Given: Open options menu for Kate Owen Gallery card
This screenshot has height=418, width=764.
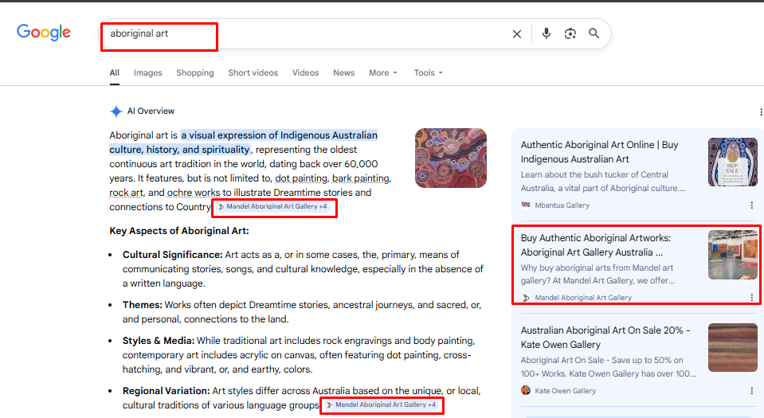Looking at the screenshot, I should pos(752,391).
